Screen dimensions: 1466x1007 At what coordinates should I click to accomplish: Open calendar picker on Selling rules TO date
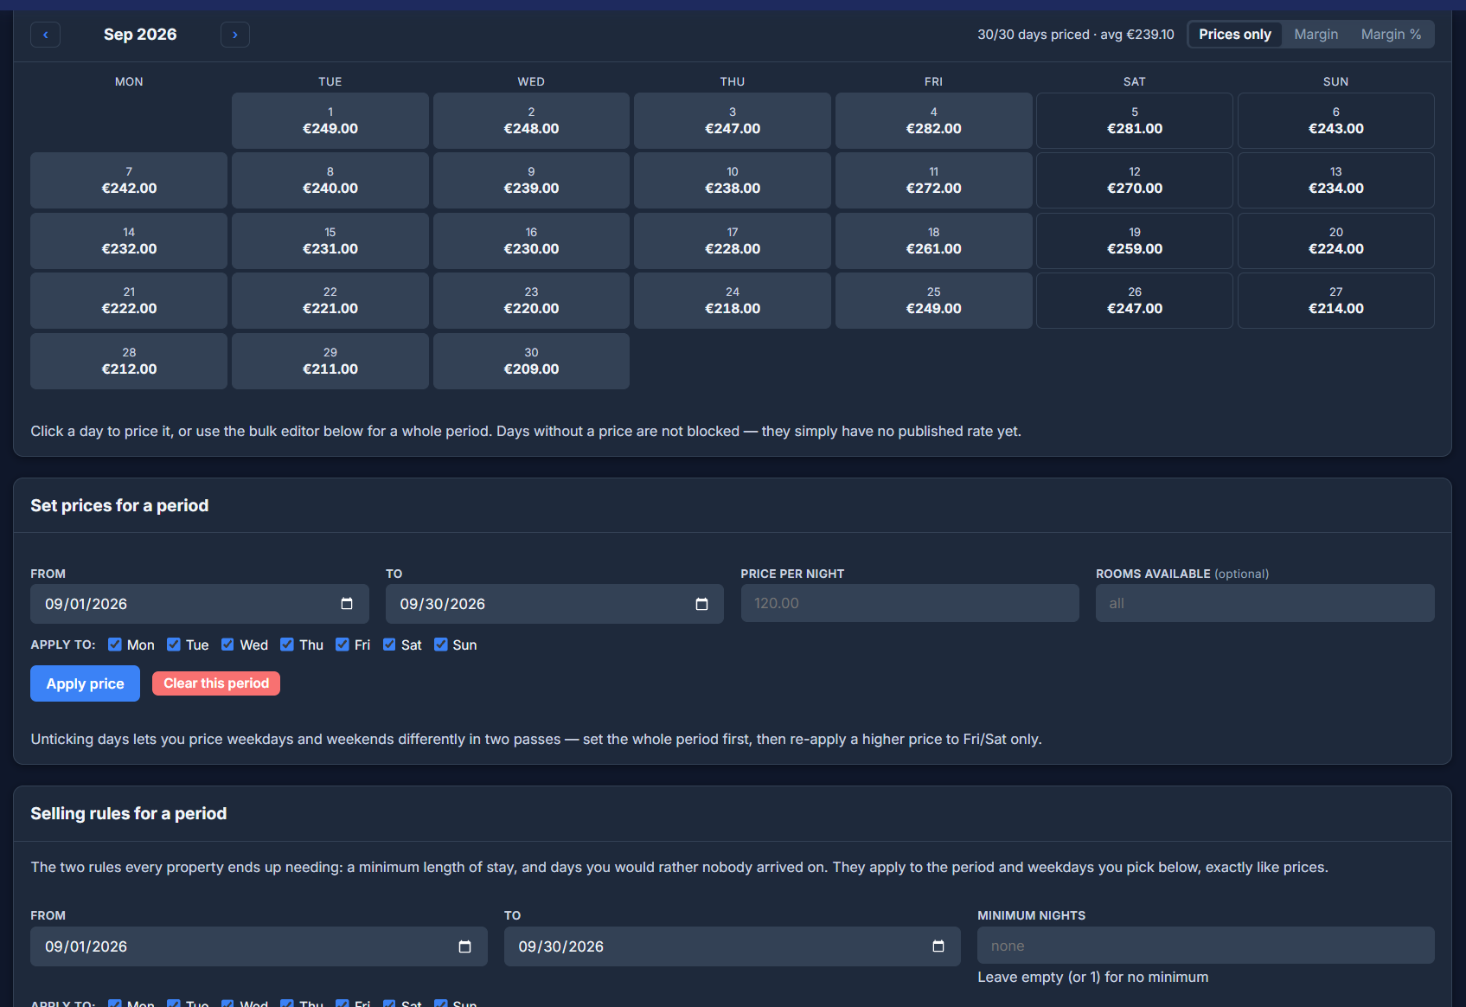point(938,946)
